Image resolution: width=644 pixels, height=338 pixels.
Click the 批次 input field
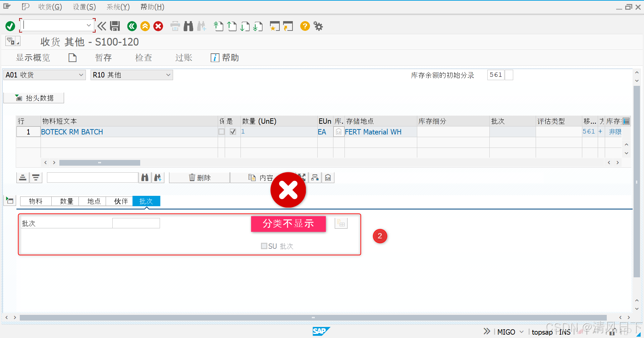coord(136,223)
